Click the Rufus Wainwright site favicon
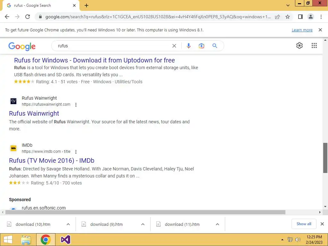Screen dimensions: 328x246 pyautogui.click(x=13, y=101)
